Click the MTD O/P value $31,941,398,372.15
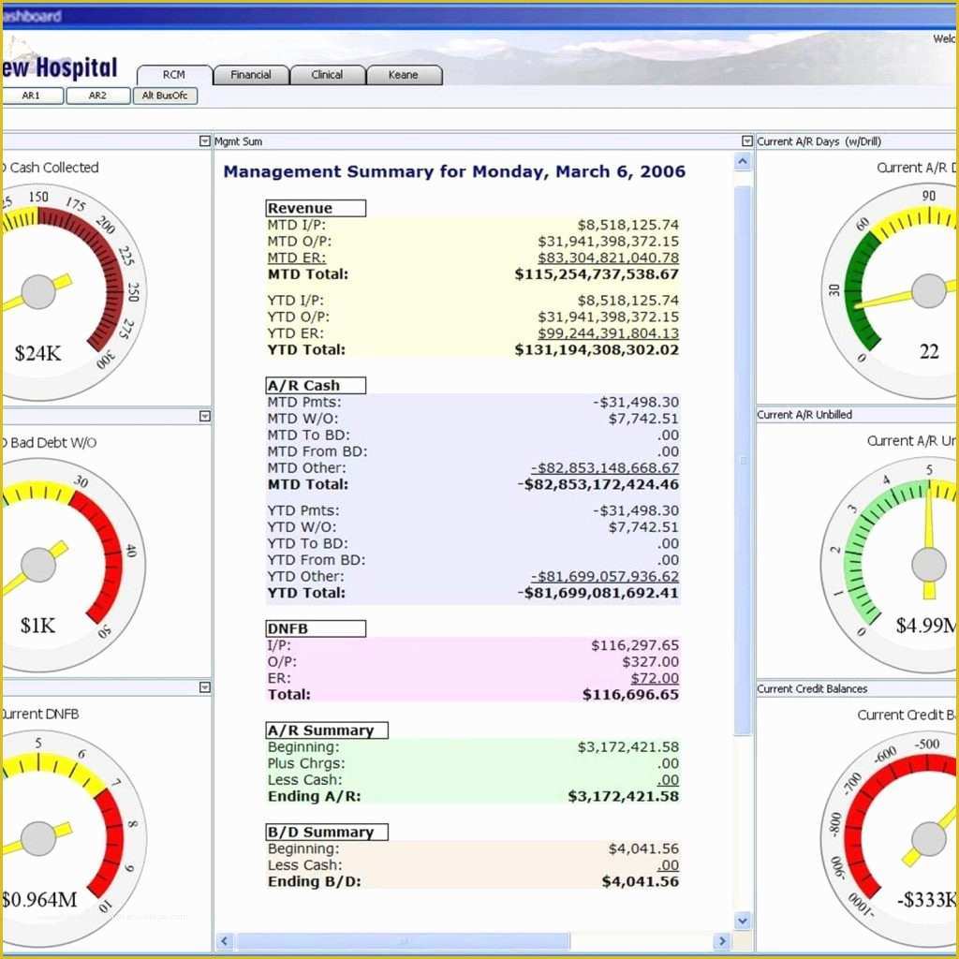959x959 pixels. 609,242
